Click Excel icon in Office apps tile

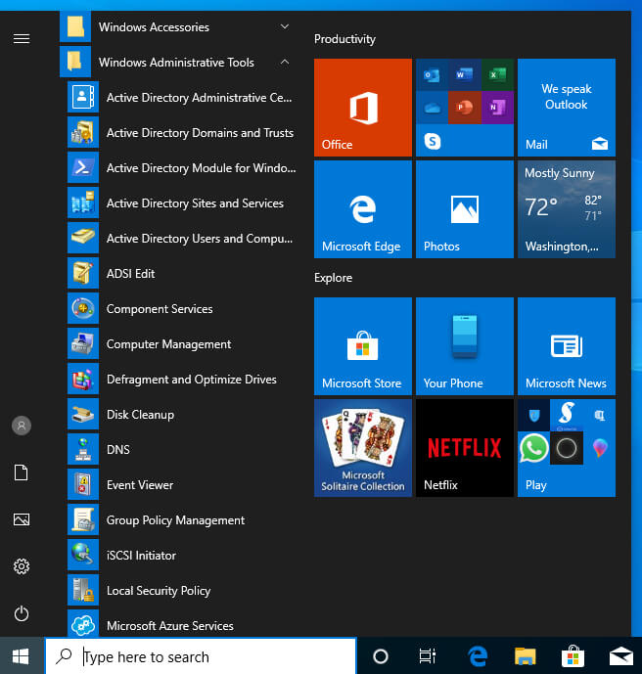497,75
